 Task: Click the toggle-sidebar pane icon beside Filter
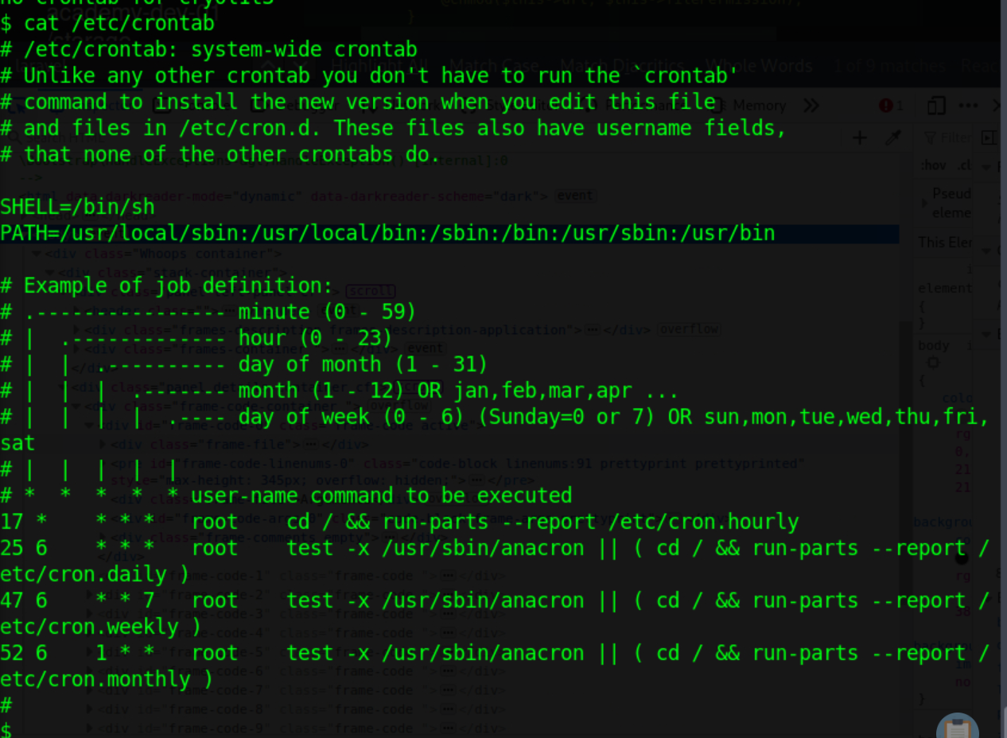[989, 138]
